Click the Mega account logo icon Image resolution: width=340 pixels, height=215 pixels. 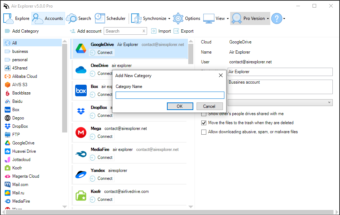(81, 132)
